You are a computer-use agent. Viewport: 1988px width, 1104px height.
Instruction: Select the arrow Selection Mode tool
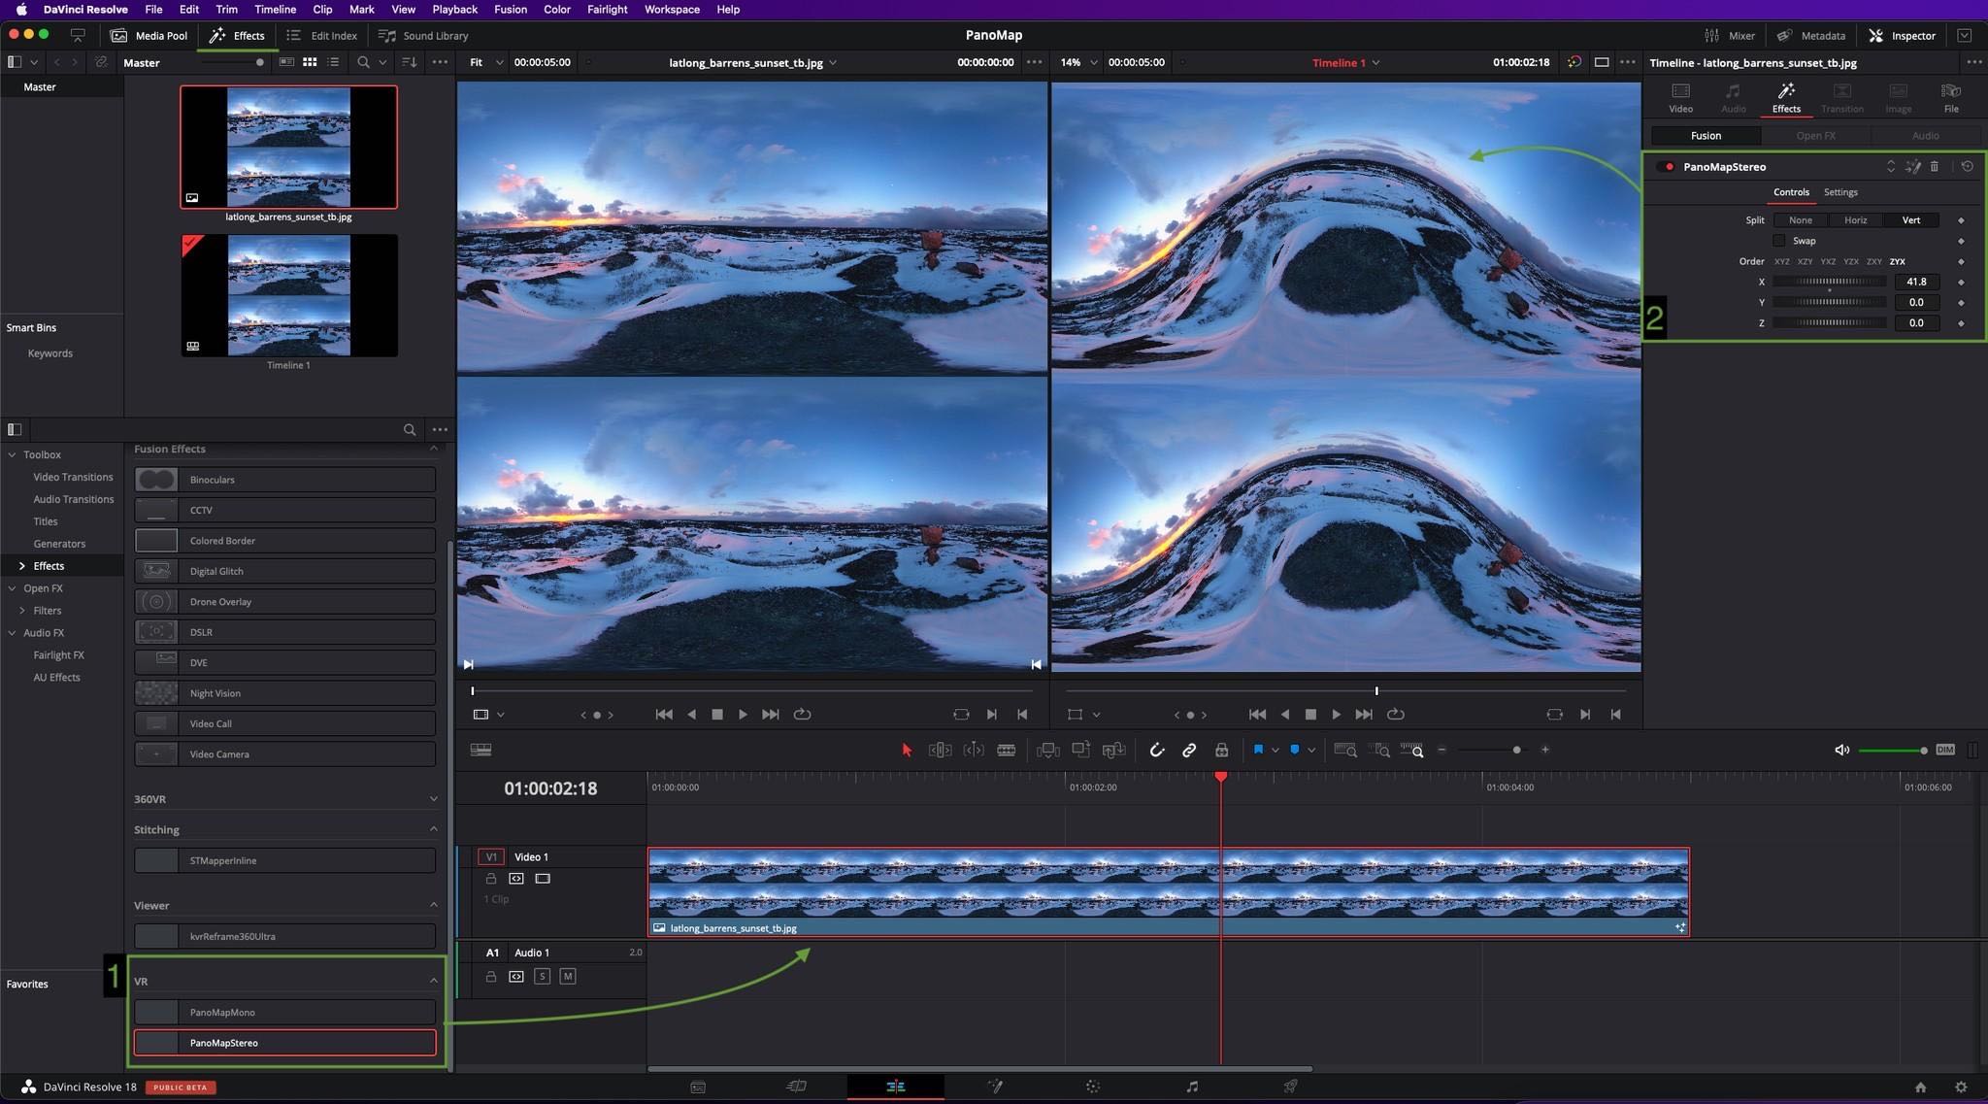tap(907, 750)
